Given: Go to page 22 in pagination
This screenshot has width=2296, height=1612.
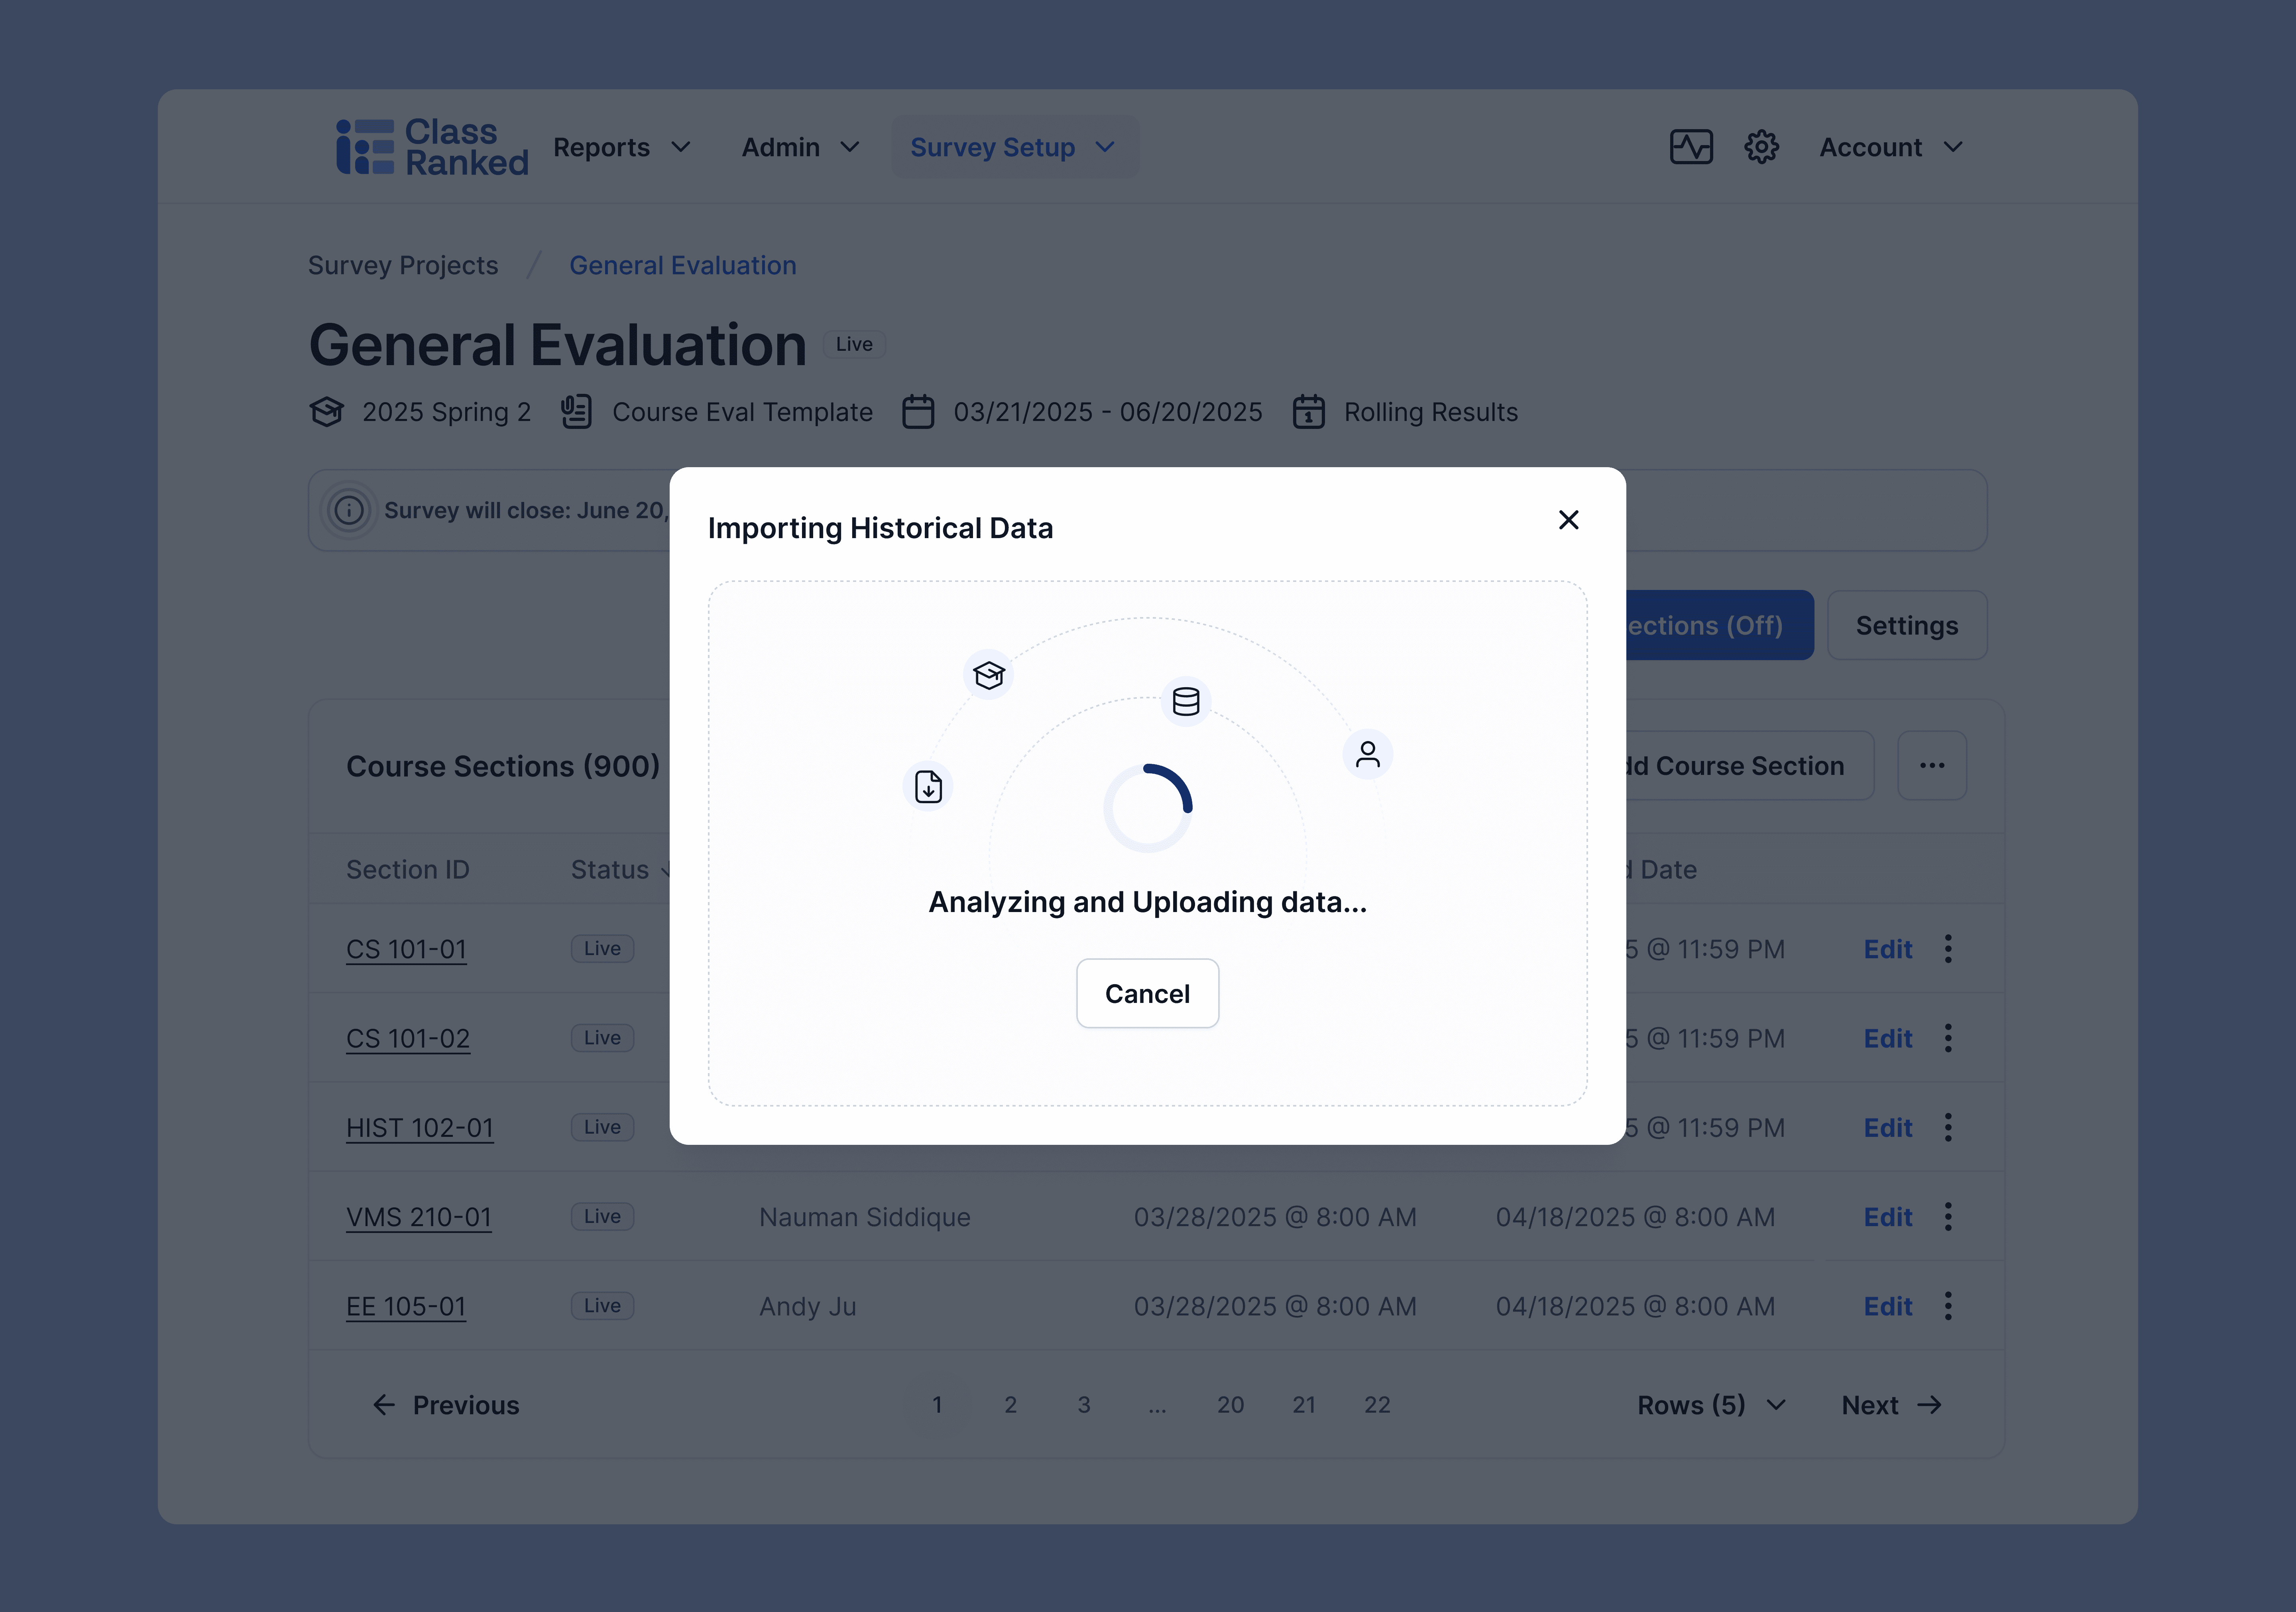Looking at the screenshot, I should [1377, 1405].
